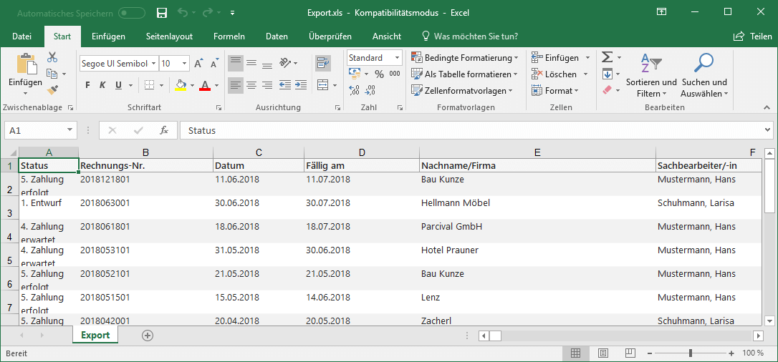Open the font name dropdown
Viewport: 778px width, 362px height.
(153, 64)
